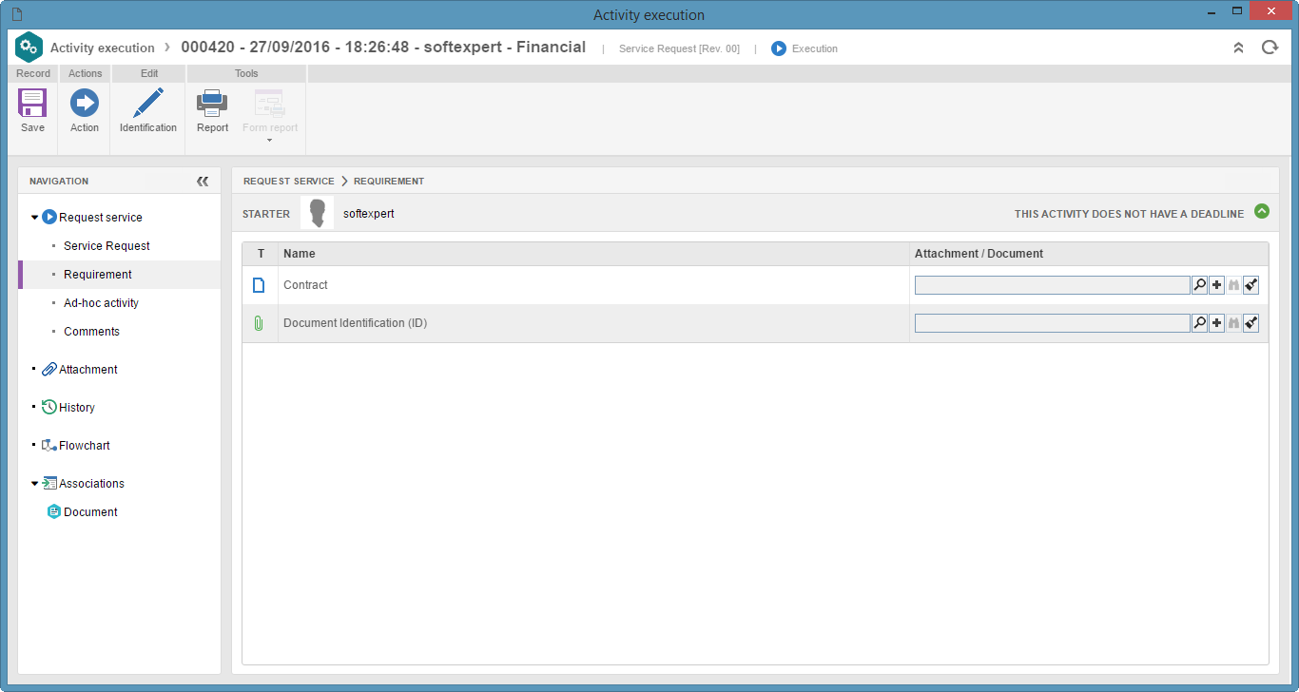Refresh the activity execution screen
The width and height of the screenshot is (1299, 692).
click(1270, 48)
